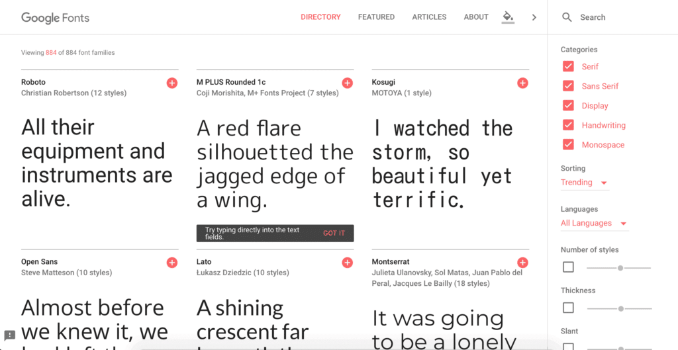Uncheck the Monospace category
This screenshot has width=678, height=350.
568,145
